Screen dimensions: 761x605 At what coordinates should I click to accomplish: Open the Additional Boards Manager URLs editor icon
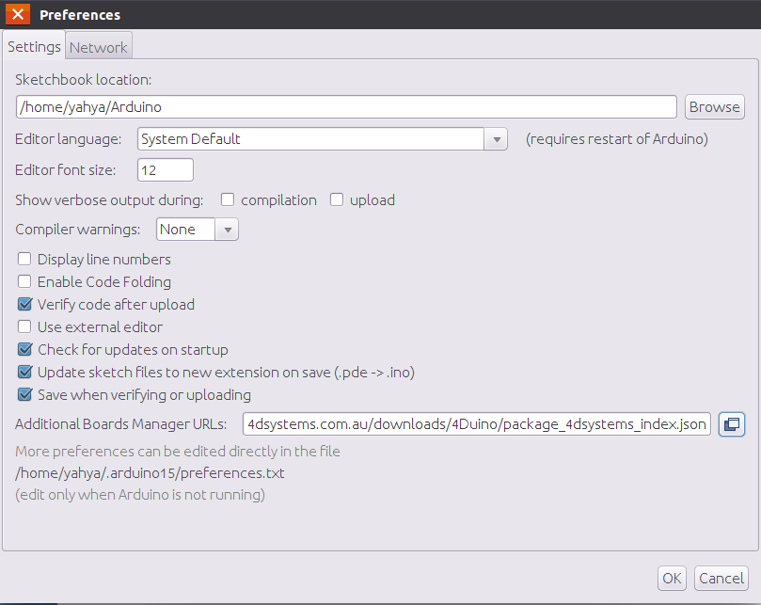pos(732,424)
